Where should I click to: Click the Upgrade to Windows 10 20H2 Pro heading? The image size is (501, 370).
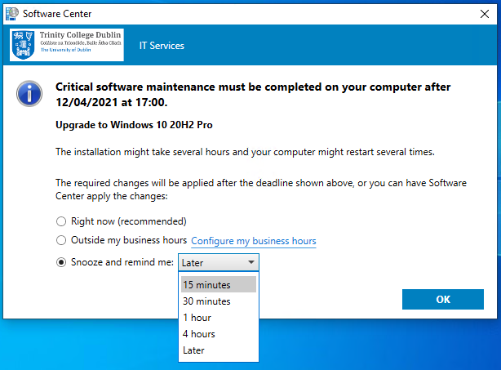[134, 125]
